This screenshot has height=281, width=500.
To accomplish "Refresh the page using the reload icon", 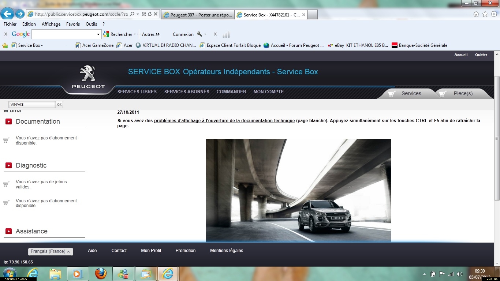I will 150,14.
